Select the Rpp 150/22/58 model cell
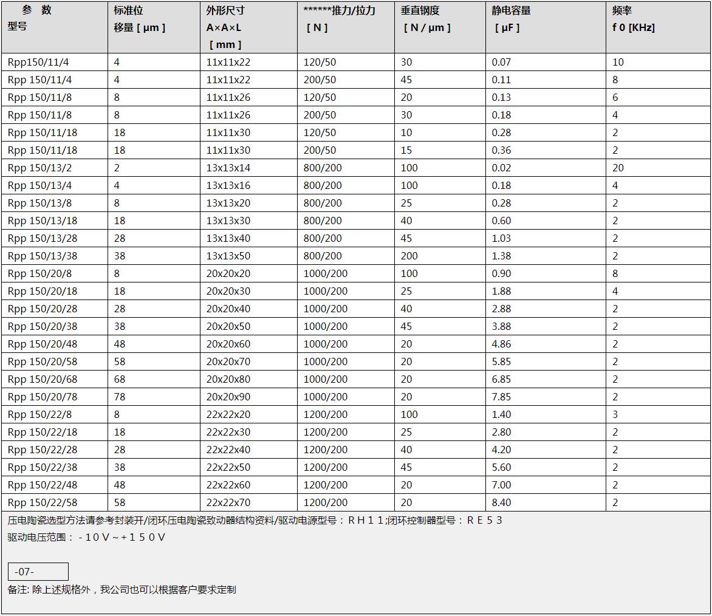712x616 pixels. (43, 502)
